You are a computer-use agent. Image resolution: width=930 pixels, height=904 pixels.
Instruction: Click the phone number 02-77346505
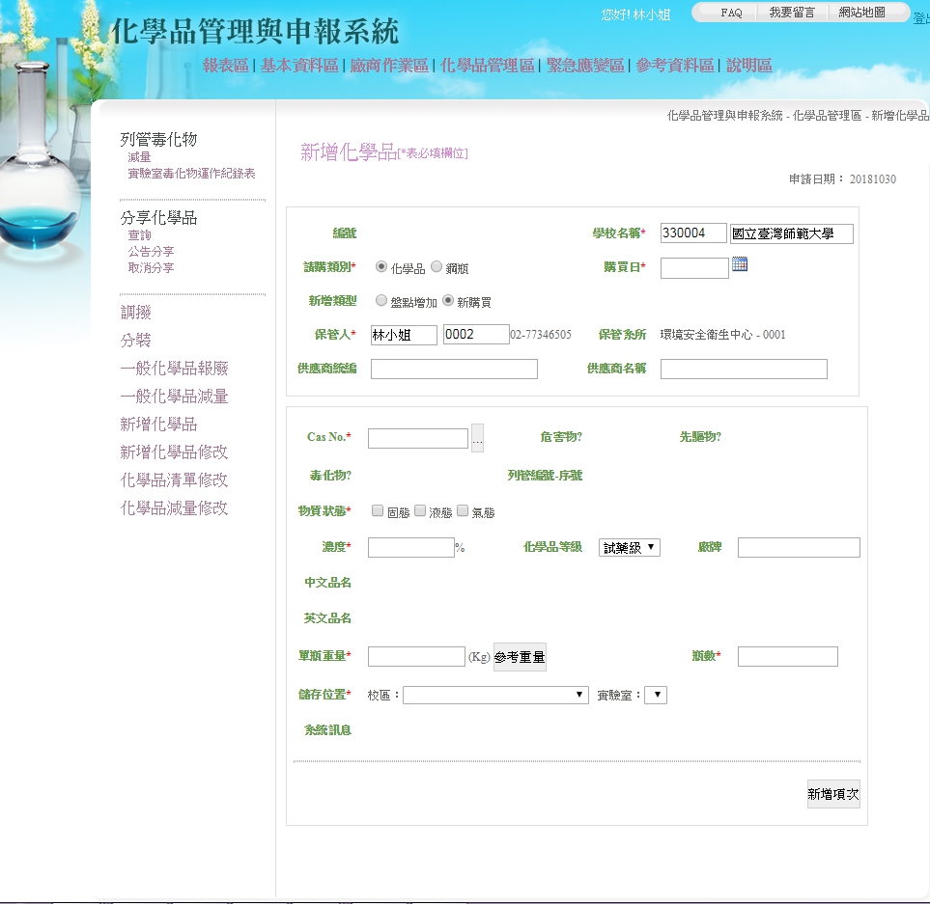(x=541, y=335)
